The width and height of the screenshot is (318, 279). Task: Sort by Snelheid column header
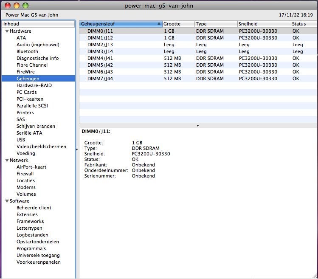(x=264, y=24)
